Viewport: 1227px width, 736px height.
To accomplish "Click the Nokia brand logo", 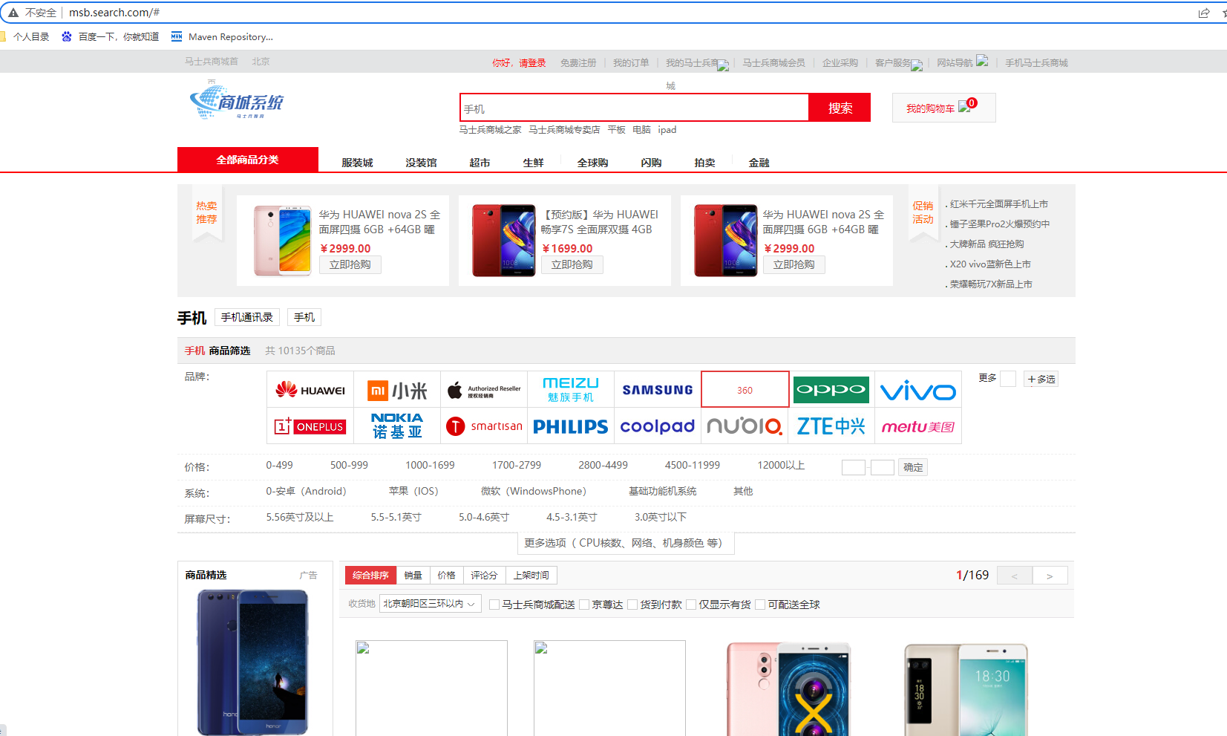I will click(x=397, y=426).
